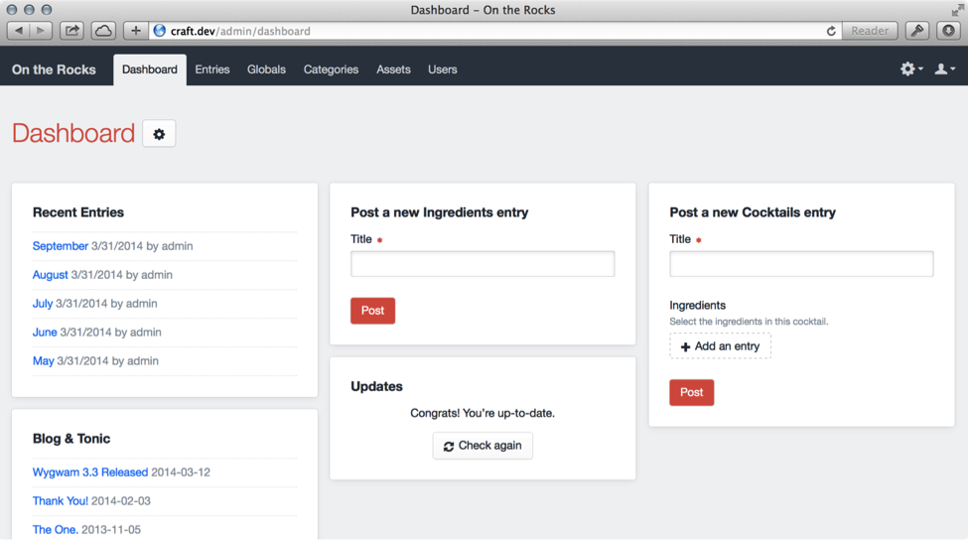
Task: Open the iCloud tabs cloud icon
Action: pos(103,30)
